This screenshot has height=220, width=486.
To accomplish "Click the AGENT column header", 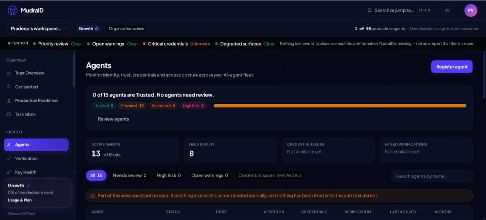I will [98, 212].
